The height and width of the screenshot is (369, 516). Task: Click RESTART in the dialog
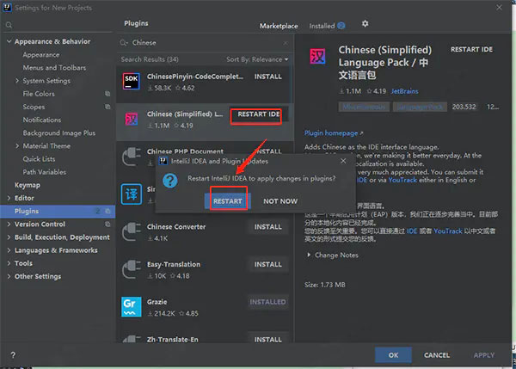point(228,201)
